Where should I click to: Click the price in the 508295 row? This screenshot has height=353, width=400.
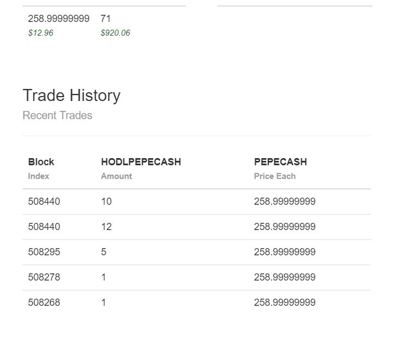(x=285, y=252)
